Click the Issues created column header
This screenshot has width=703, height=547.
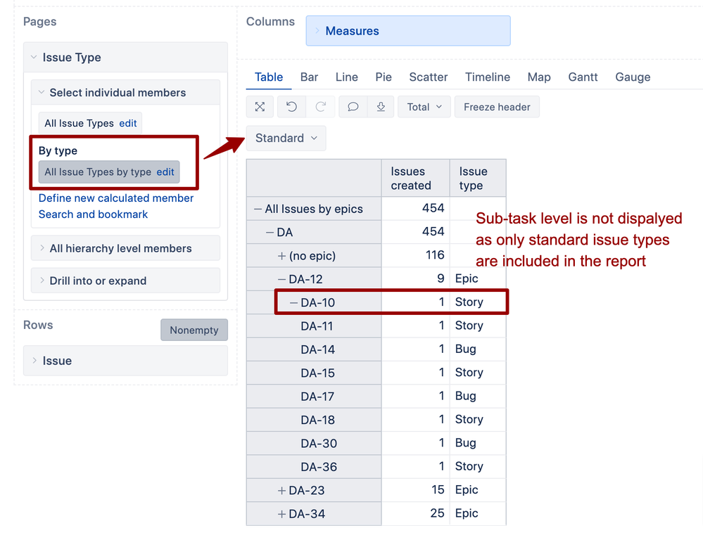[x=416, y=179]
